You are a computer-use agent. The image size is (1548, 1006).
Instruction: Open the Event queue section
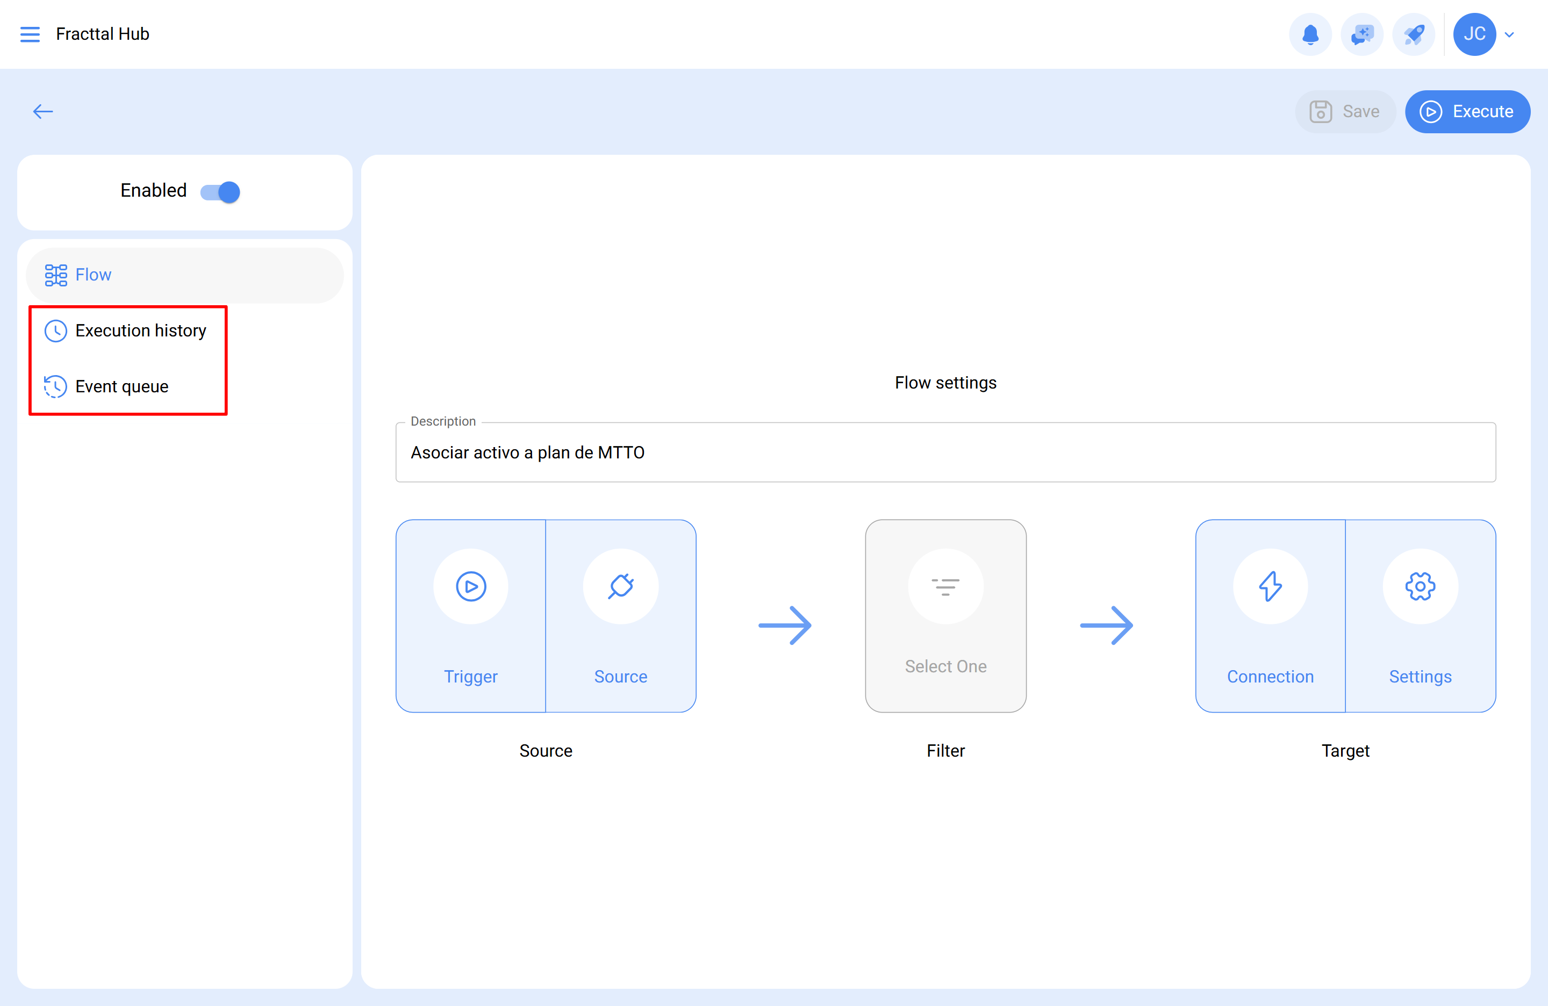coord(121,386)
